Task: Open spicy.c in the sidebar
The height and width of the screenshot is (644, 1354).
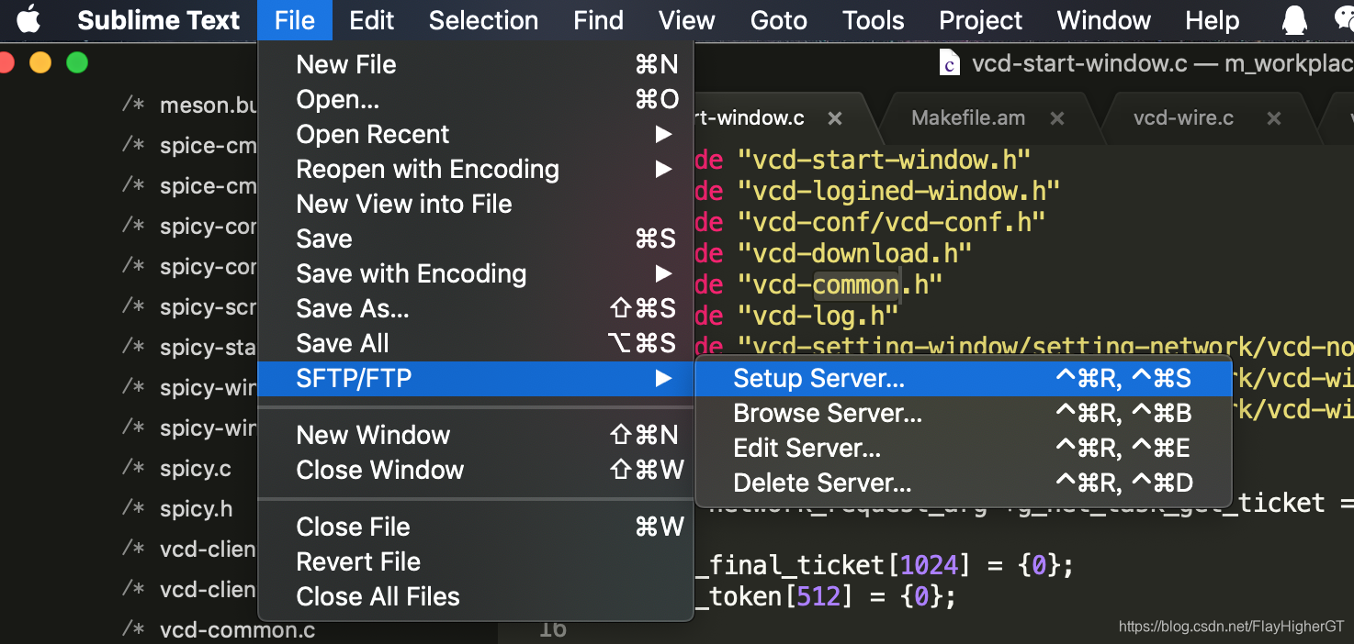Action: (x=196, y=469)
